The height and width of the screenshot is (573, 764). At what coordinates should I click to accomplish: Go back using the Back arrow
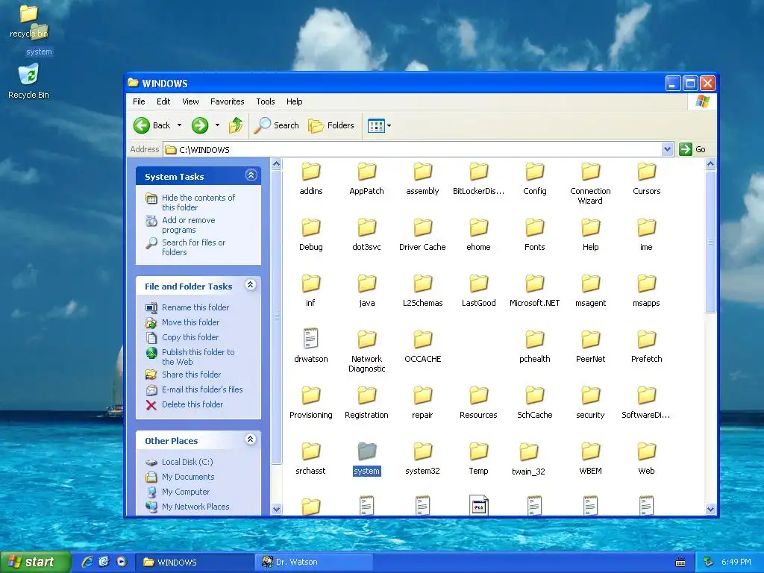152,125
